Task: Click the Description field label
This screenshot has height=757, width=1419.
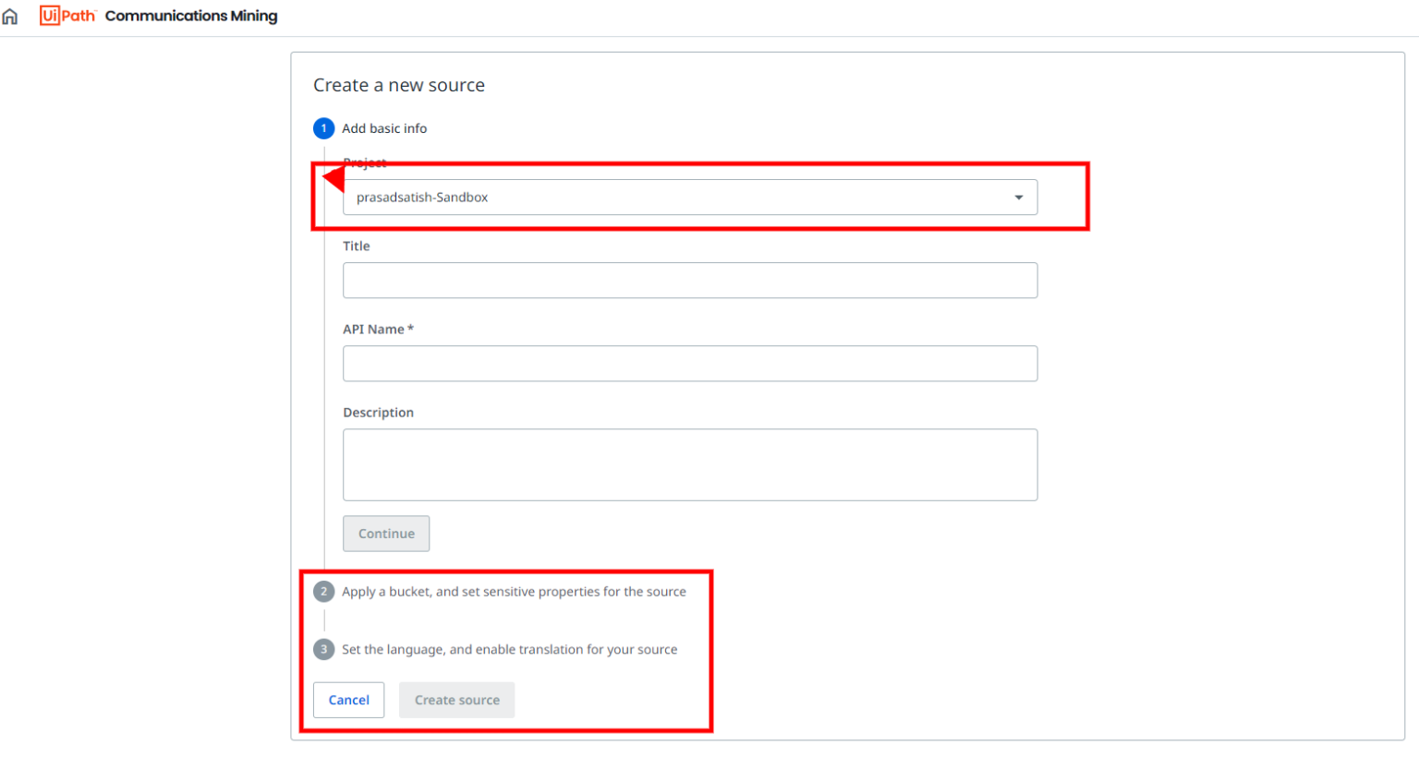Action: (378, 413)
